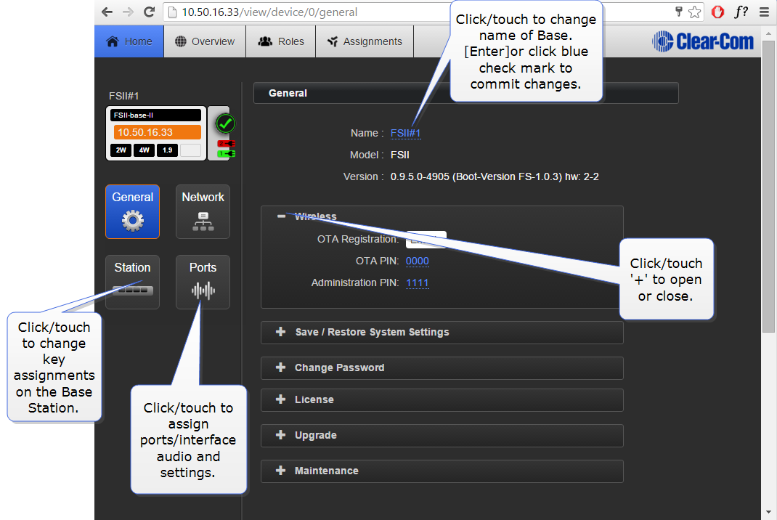
Task: Switch to the Overview tab
Action: pyautogui.click(x=205, y=41)
